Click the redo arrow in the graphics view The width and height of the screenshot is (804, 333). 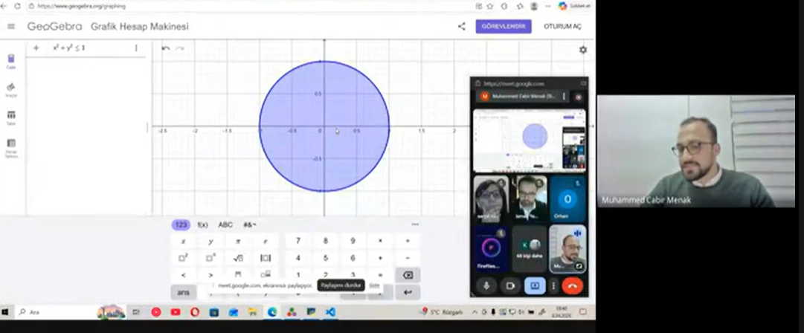[180, 48]
